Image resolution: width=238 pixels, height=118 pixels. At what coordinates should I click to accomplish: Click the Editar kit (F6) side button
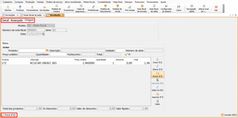(158, 88)
